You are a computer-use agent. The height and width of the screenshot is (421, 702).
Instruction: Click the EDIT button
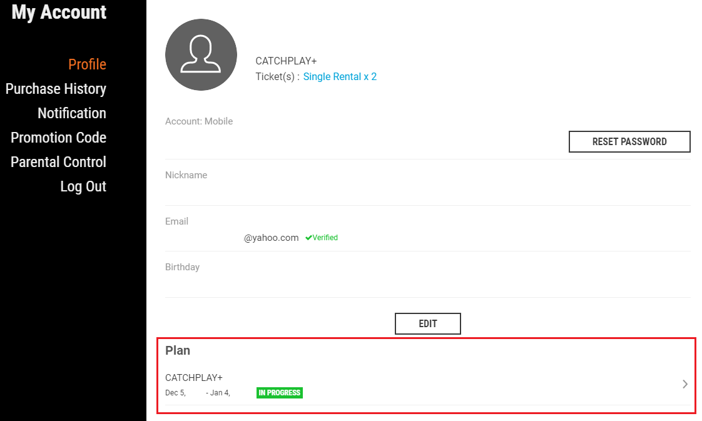coord(427,323)
